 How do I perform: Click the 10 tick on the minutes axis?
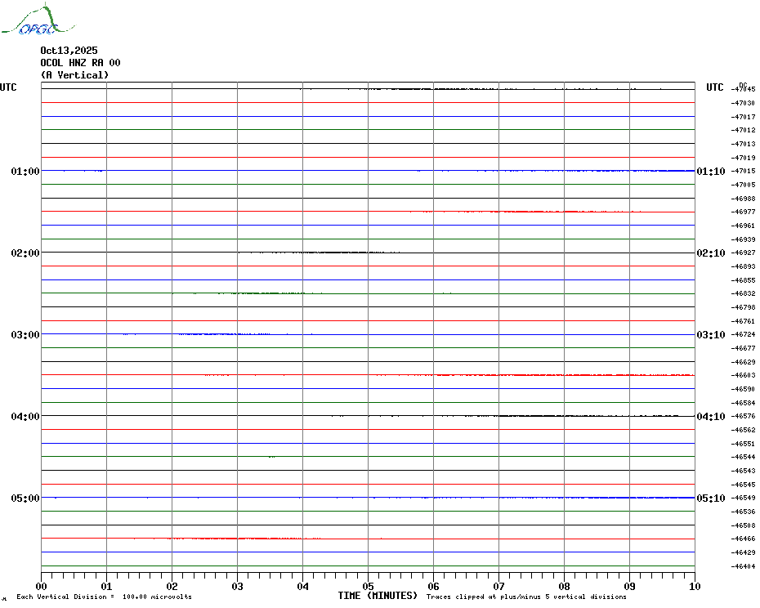point(694,586)
